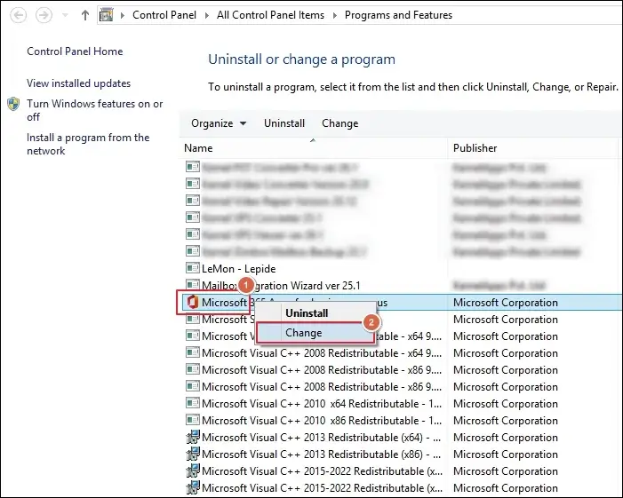Select Visual C++ 2010 x64 Redistributable entry
The height and width of the screenshot is (498, 623).
[x=322, y=404]
